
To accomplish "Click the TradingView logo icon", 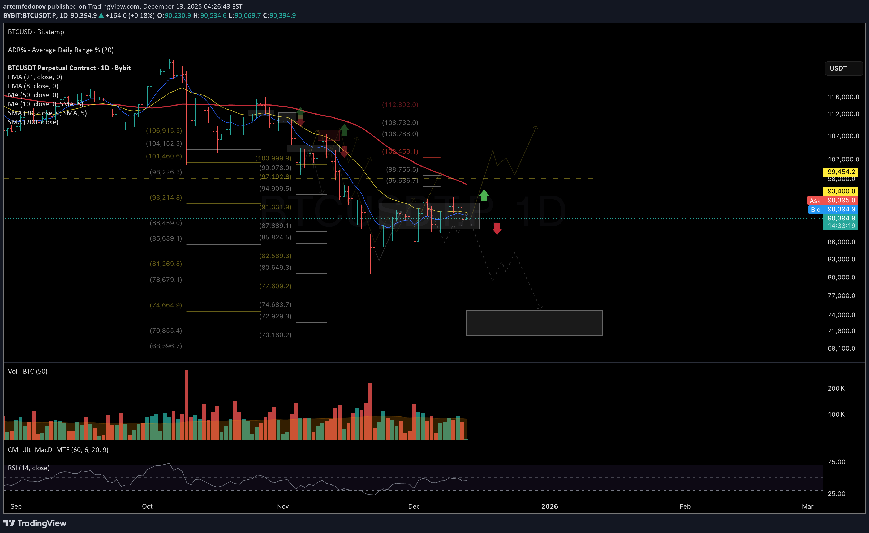I will 9,523.
